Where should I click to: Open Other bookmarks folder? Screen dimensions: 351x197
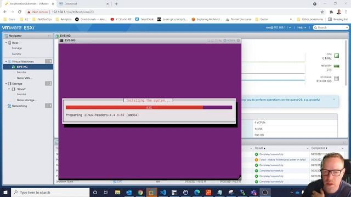tap(310, 19)
